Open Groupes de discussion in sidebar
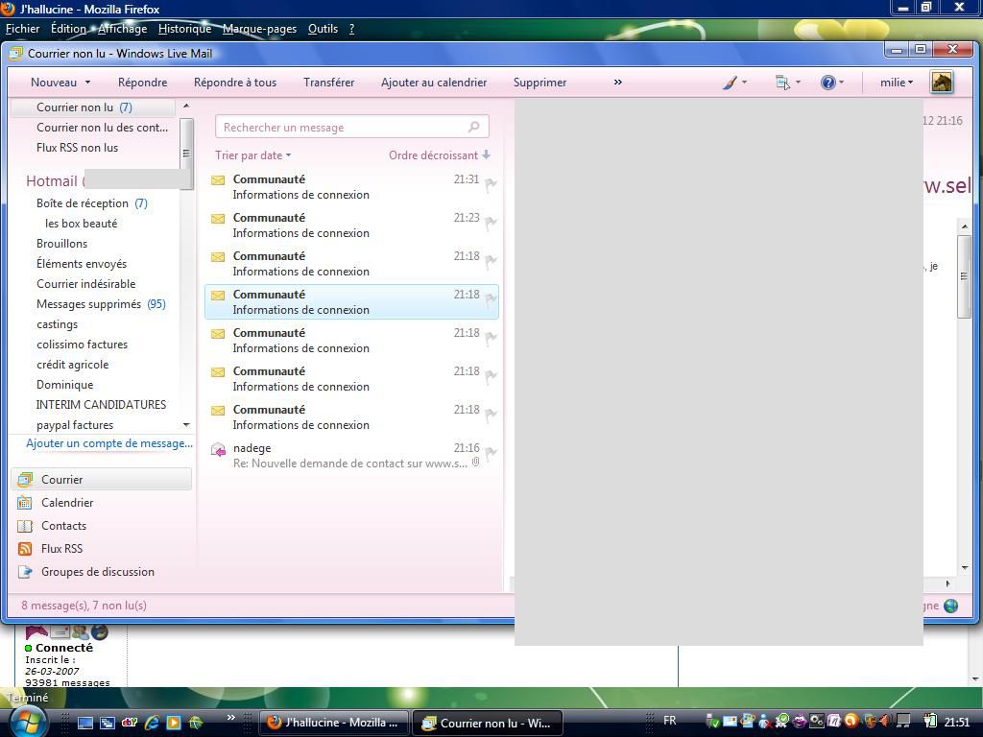 click(x=97, y=572)
